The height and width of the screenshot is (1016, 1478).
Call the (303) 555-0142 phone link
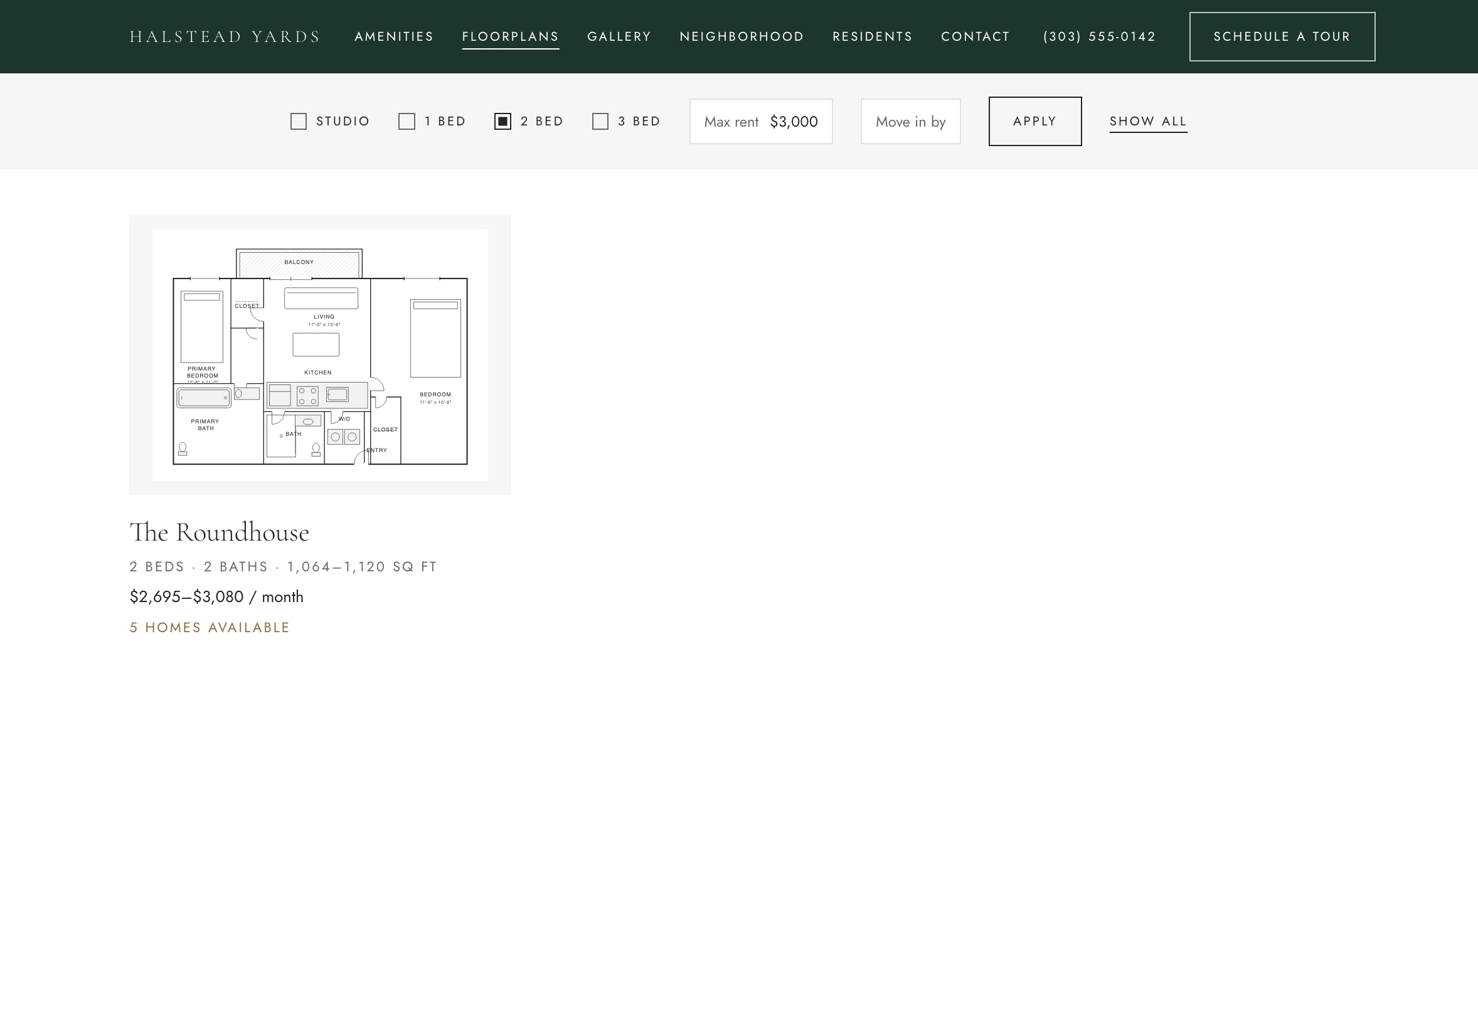point(1099,36)
